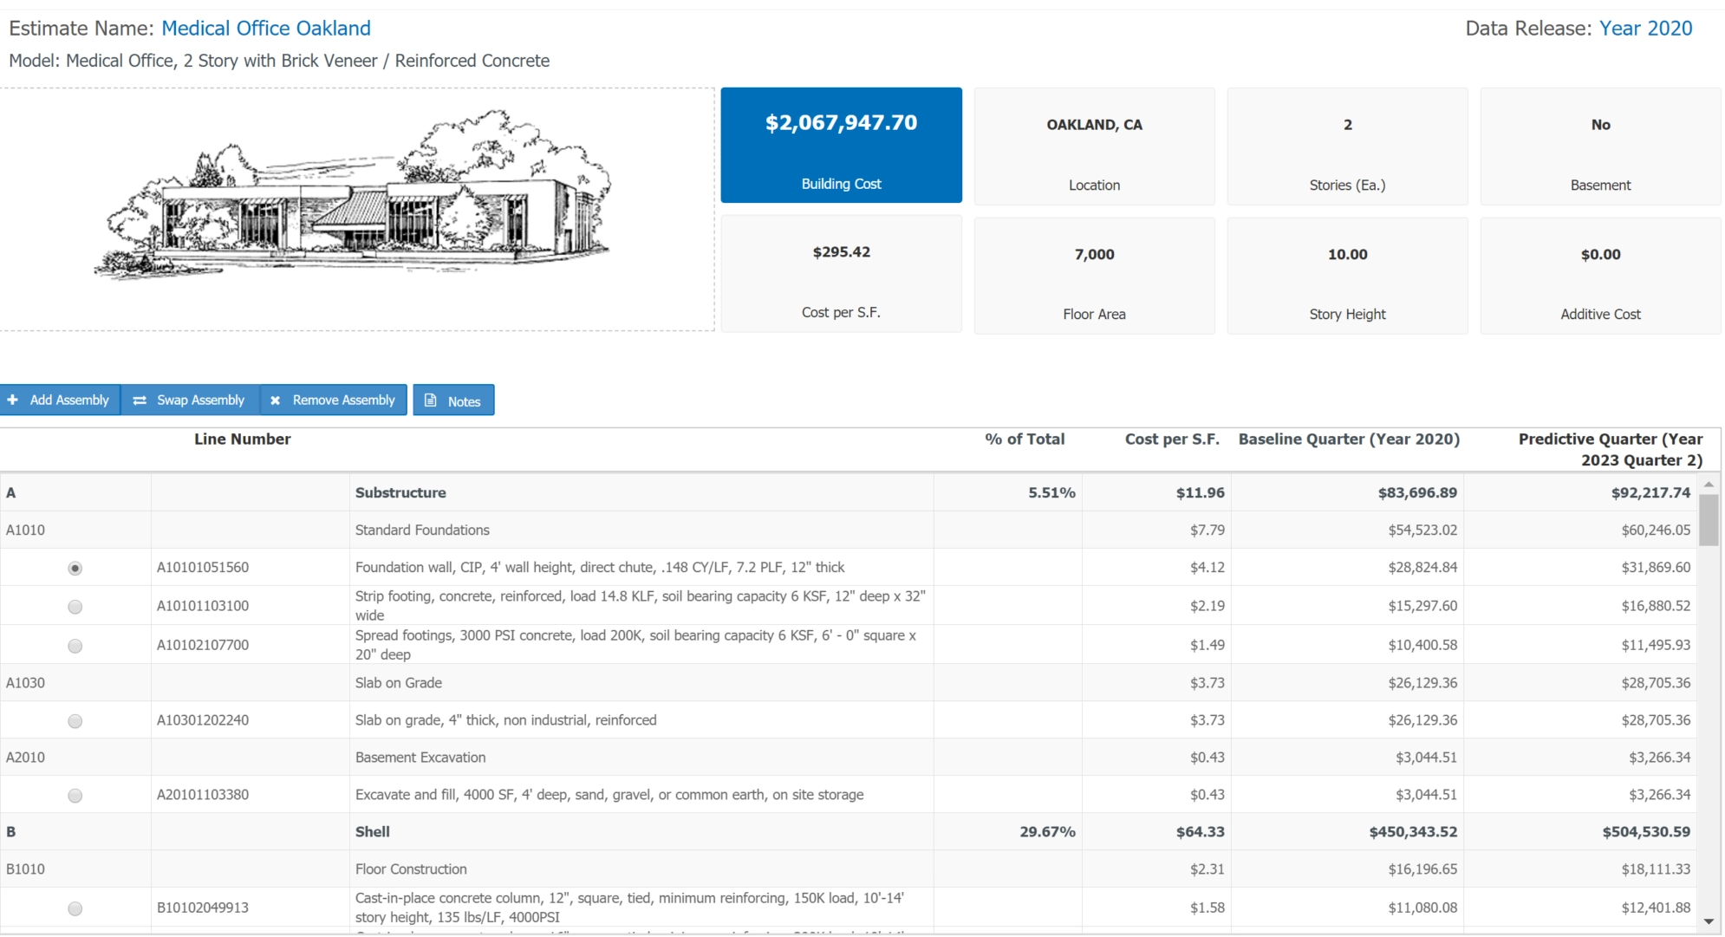This screenshot has width=1725, height=937.
Task: Select radio button for A10301202240 slab on grade
Action: [75, 720]
